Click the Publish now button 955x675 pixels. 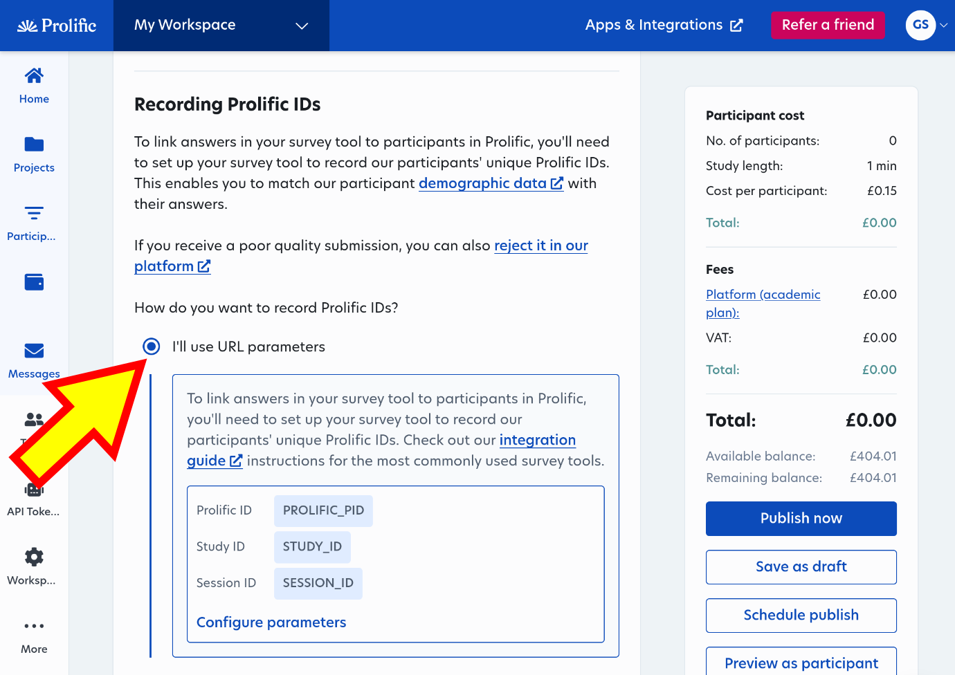point(801,519)
